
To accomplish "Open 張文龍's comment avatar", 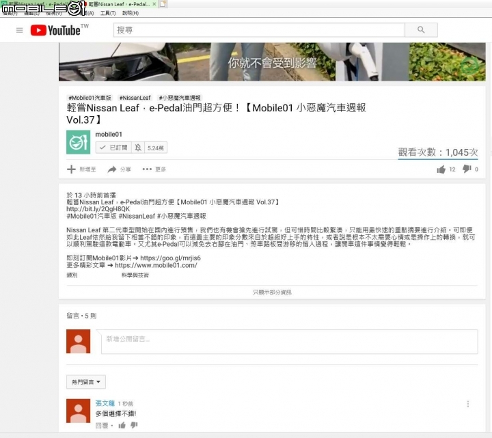I will tap(78, 411).
